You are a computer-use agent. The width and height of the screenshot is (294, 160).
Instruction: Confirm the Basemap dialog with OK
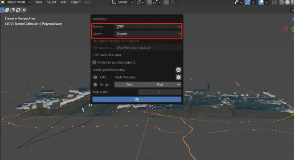[137, 99]
